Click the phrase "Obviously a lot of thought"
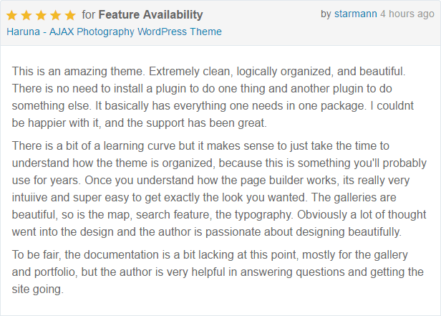 point(362,215)
